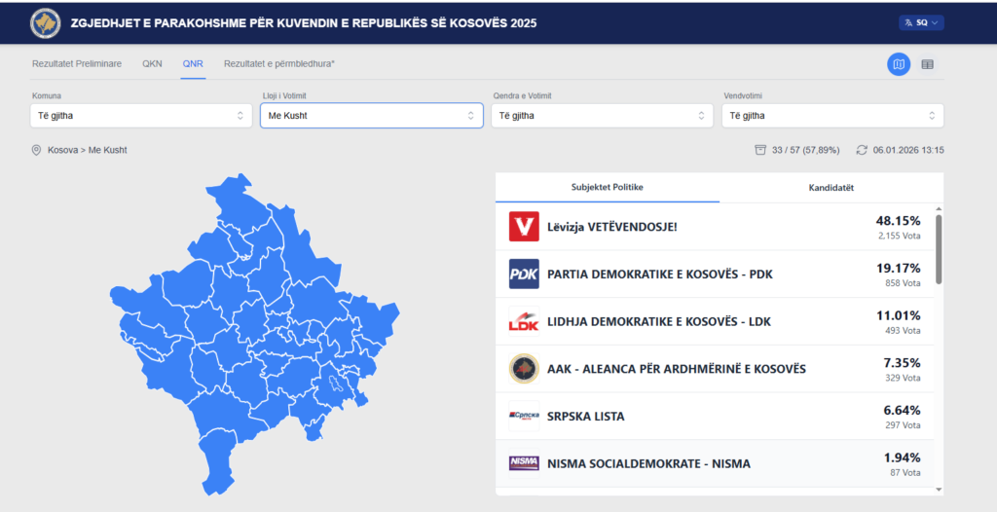The width and height of the screenshot is (997, 512).
Task: Click the LDK party logo
Action: pyautogui.click(x=524, y=322)
